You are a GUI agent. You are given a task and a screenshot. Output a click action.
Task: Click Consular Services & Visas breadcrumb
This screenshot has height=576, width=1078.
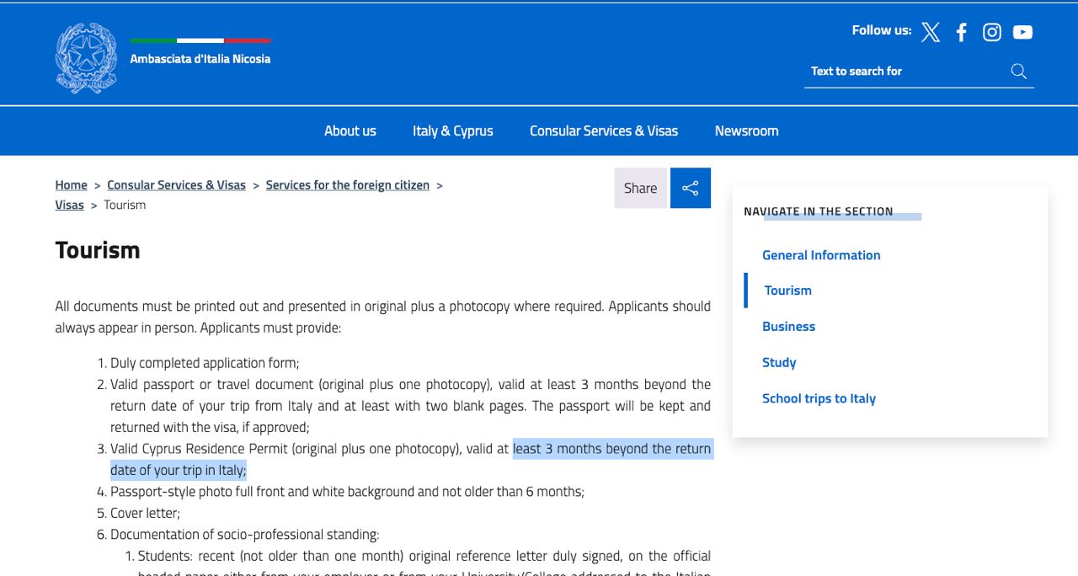click(176, 185)
